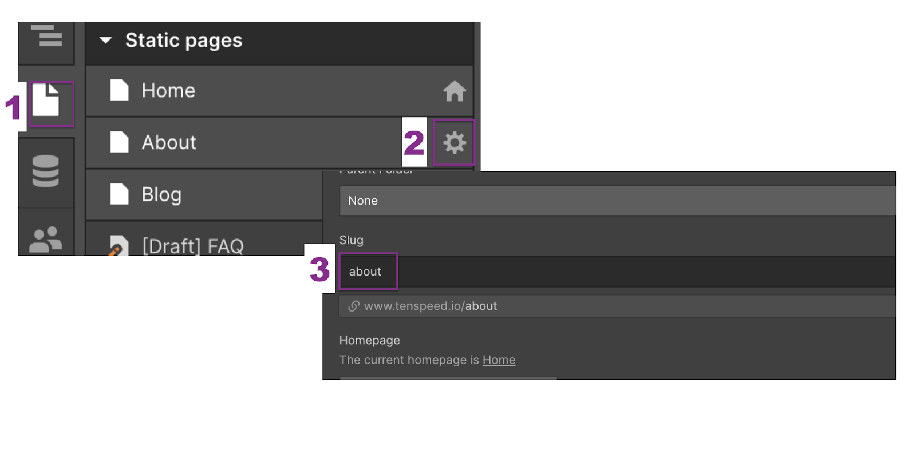Select the [Draft] FAQ page
This screenshot has width=916, height=463.
coord(193,246)
